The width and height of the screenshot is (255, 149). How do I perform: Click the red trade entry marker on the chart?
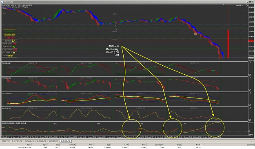195,33
